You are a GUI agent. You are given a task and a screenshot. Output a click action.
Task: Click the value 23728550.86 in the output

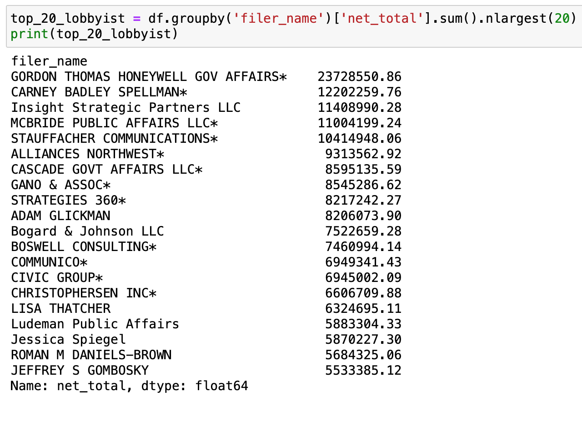click(x=359, y=77)
